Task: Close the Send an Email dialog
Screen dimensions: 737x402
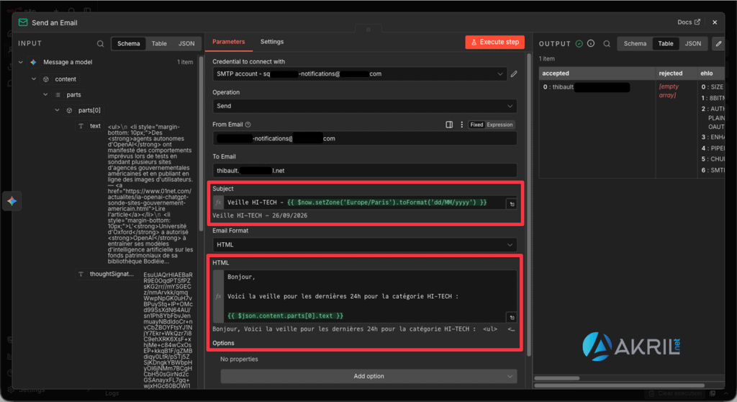Action: point(715,22)
